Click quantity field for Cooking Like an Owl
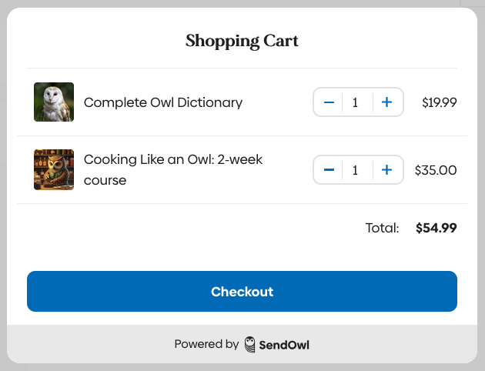 click(x=355, y=170)
